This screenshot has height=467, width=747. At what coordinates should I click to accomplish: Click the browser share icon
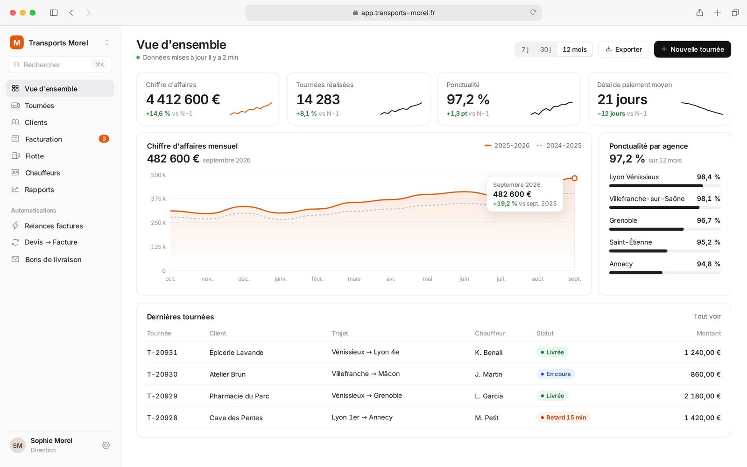pyautogui.click(x=699, y=13)
